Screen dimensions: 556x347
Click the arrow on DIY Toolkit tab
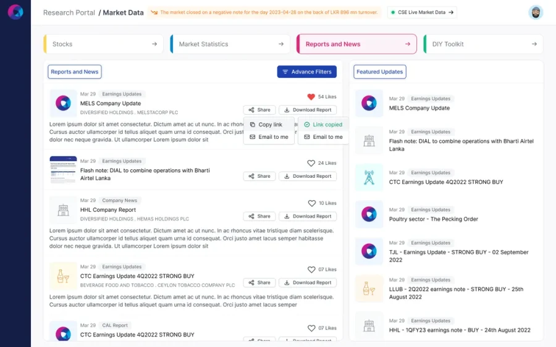[x=534, y=44]
